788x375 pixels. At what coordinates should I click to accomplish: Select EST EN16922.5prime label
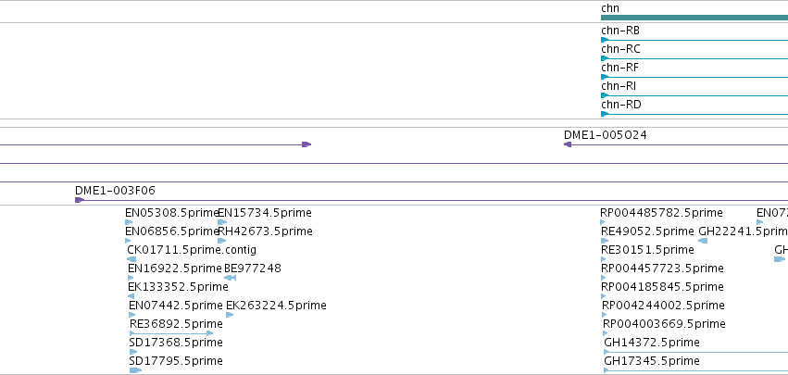pyautogui.click(x=174, y=269)
